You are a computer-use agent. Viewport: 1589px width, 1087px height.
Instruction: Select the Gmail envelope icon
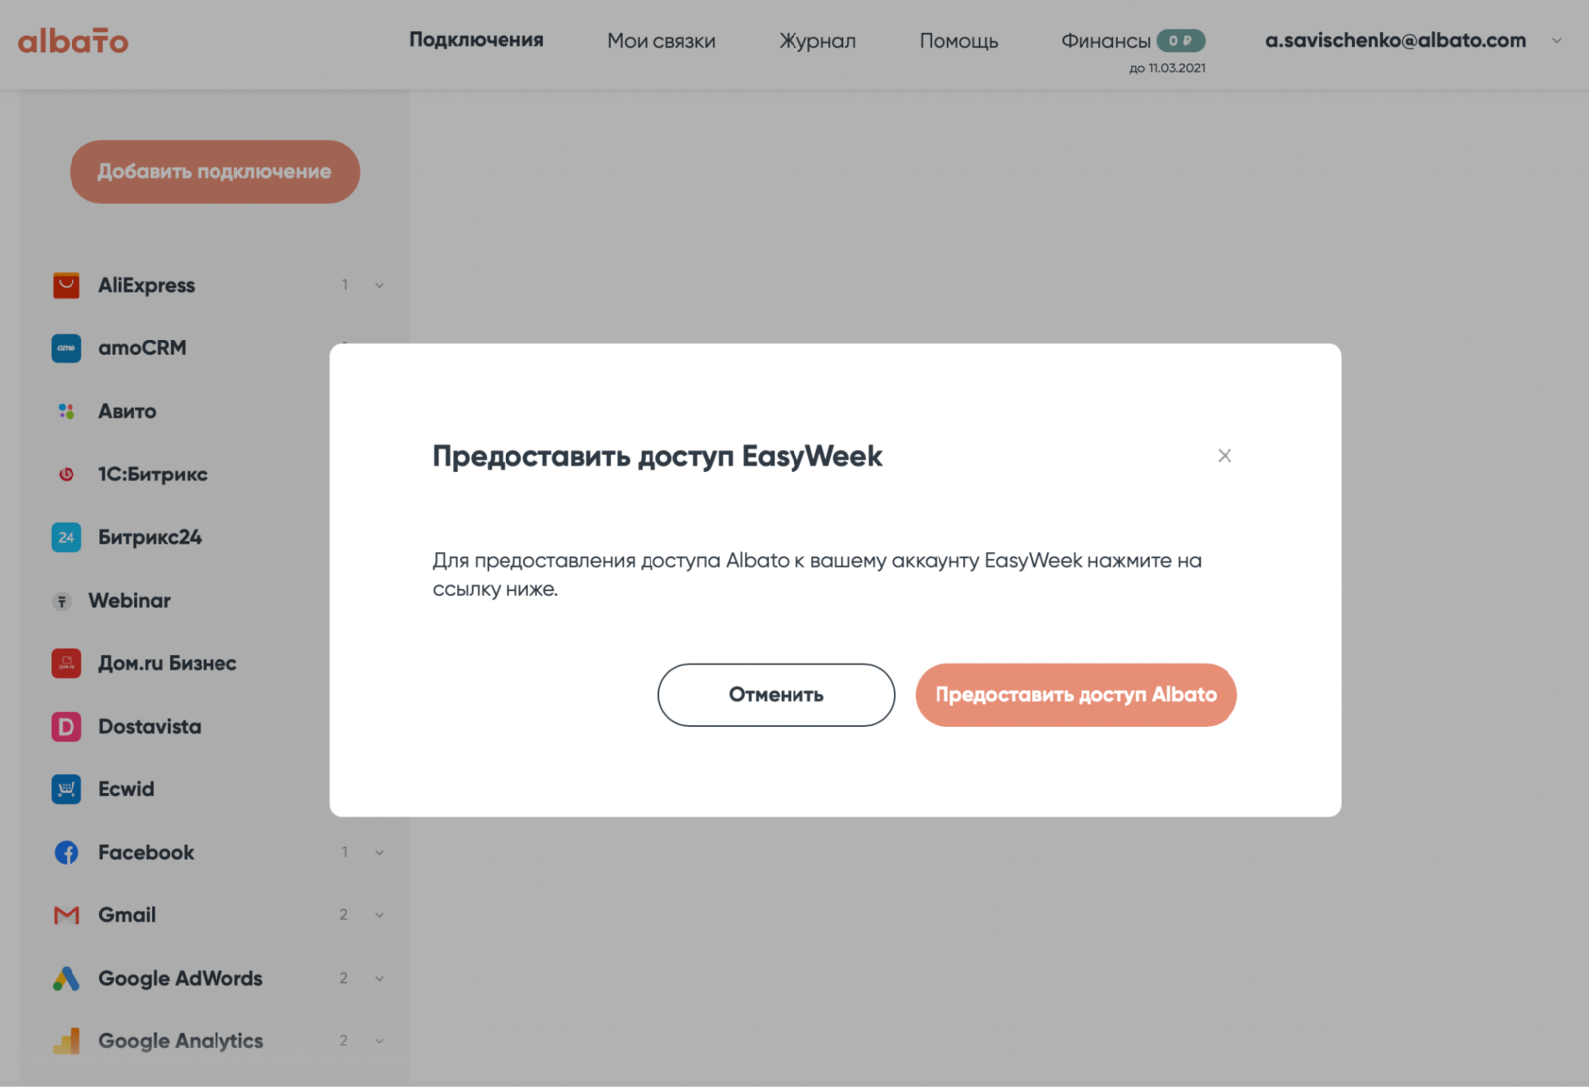click(66, 915)
